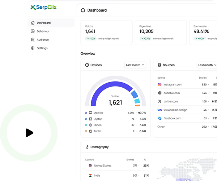Click the home icon in page header
Screen dimensions: 217x181
coord(83,10)
